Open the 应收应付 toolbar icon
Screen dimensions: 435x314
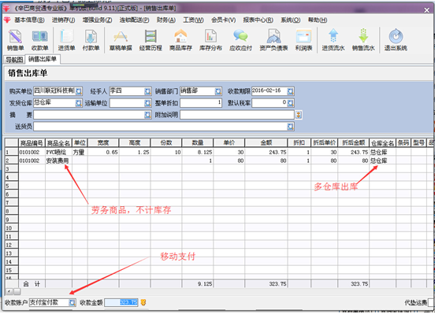[x=240, y=40]
